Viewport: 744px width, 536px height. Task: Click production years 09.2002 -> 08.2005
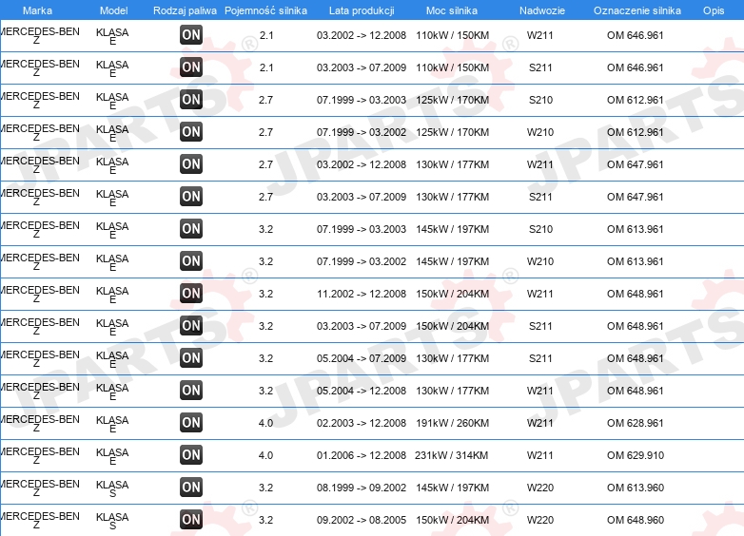pyautogui.click(x=362, y=520)
